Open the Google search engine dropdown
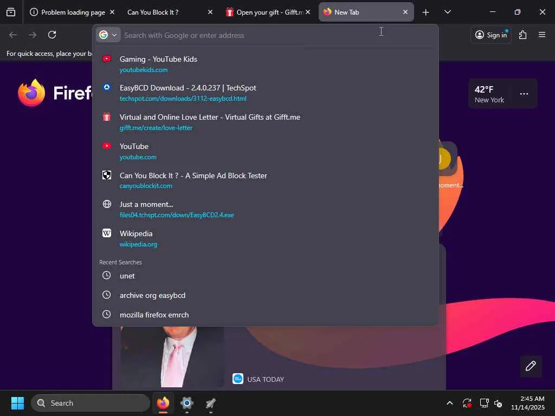This screenshot has width=555, height=416. point(108,35)
